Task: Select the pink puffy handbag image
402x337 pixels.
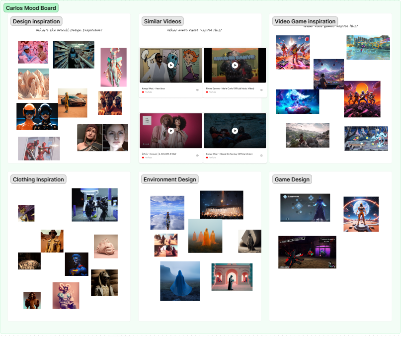Action: coord(106,247)
